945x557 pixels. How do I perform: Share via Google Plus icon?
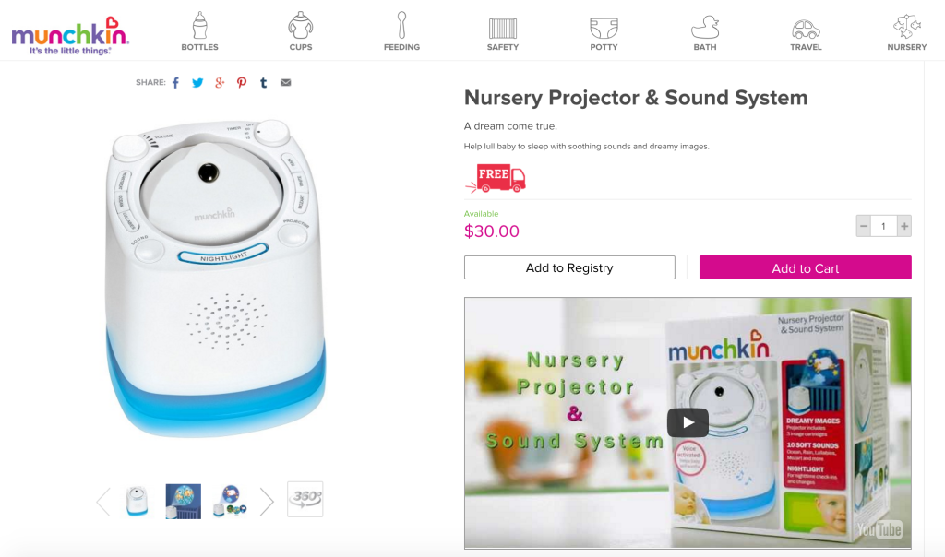click(220, 82)
